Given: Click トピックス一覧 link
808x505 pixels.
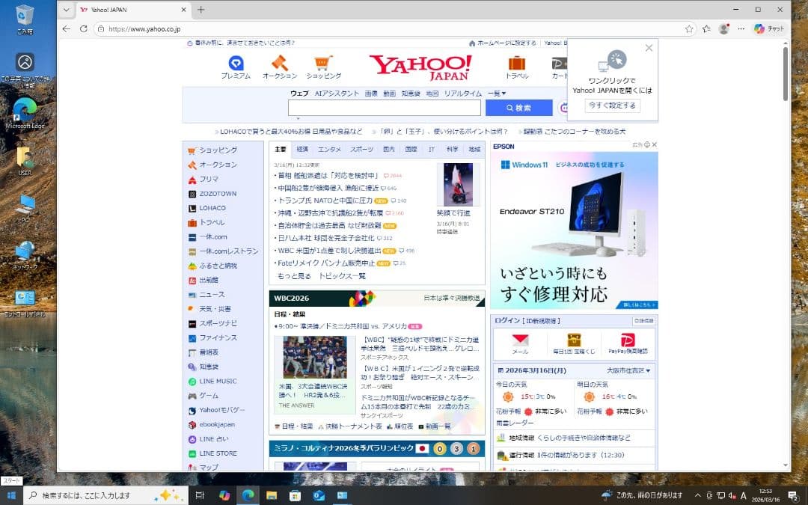Looking at the screenshot, I should coord(342,276).
